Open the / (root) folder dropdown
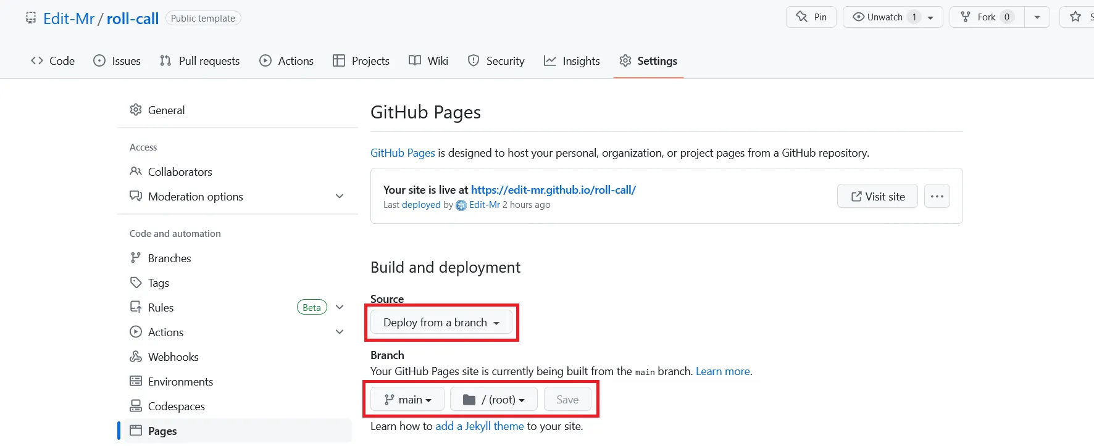This screenshot has height=446, width=1094. (494, 400)
